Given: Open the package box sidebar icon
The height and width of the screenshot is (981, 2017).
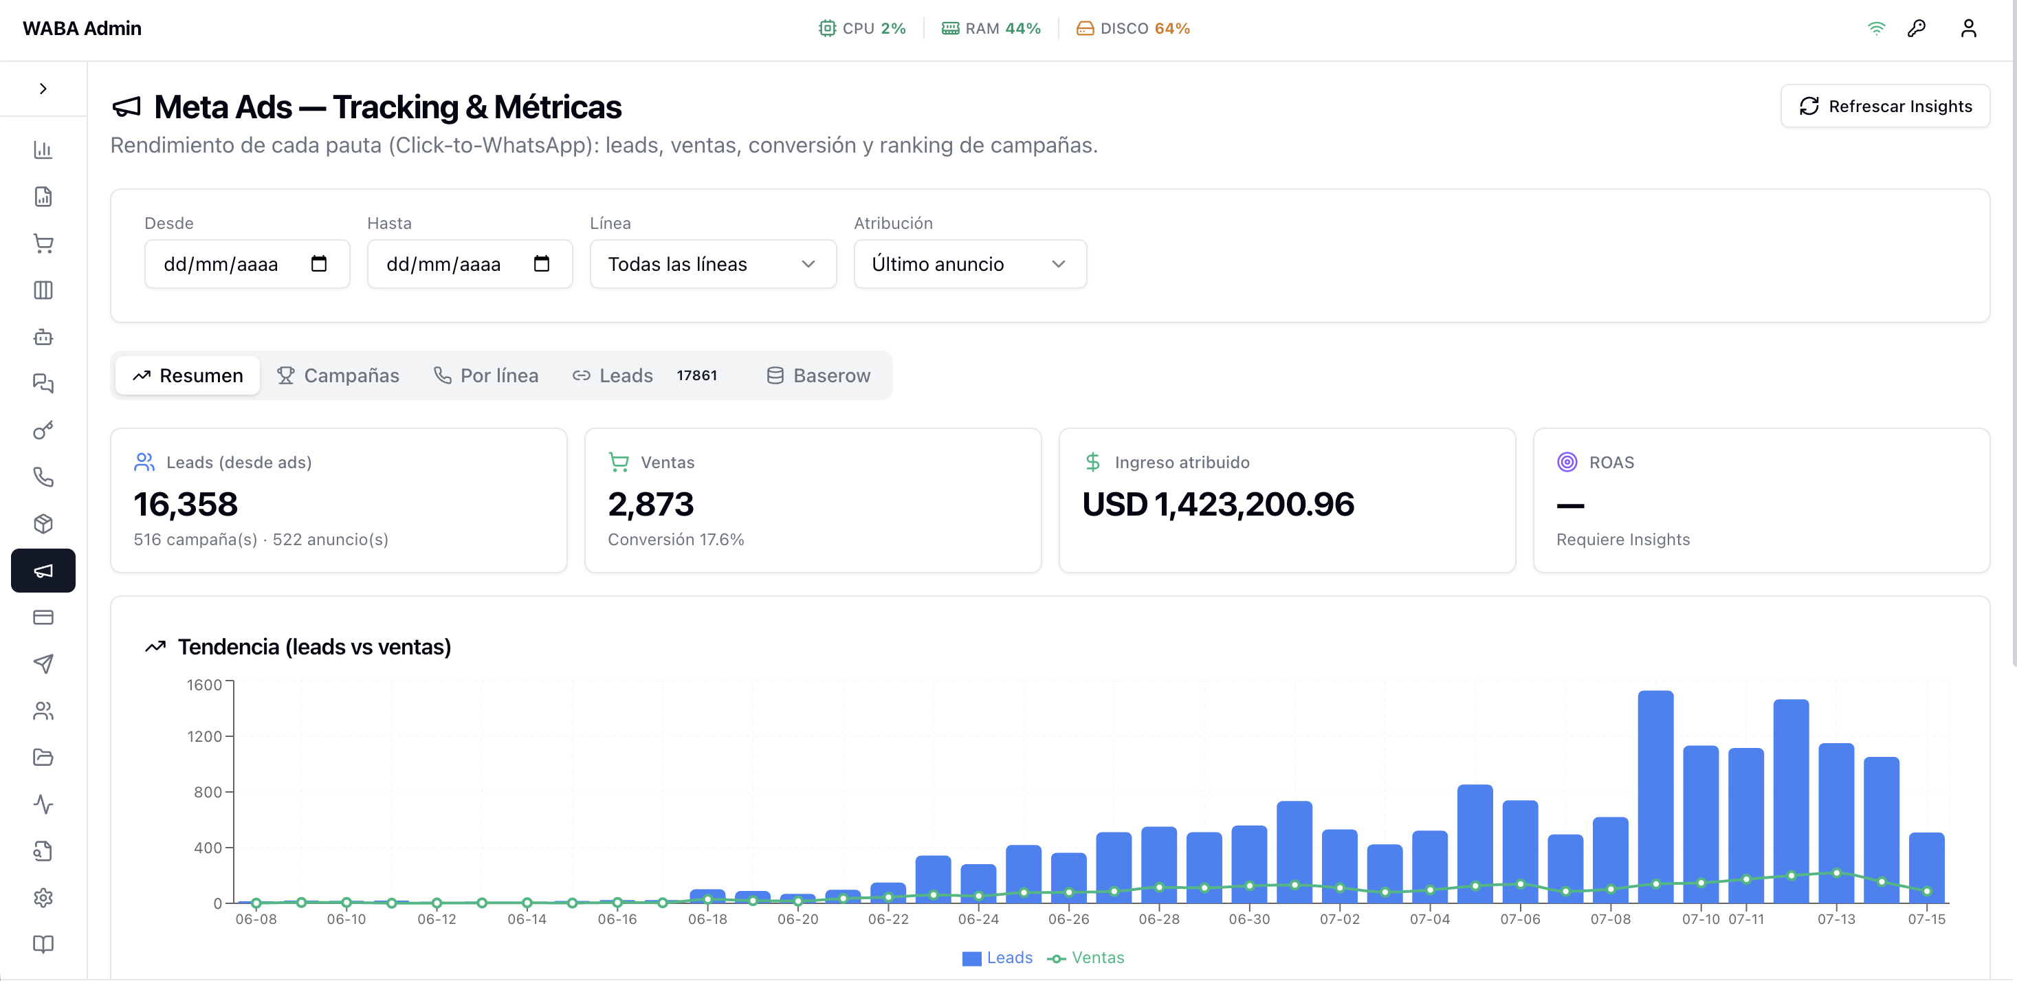Looking at the screenshot, I should tap(43, 524).
